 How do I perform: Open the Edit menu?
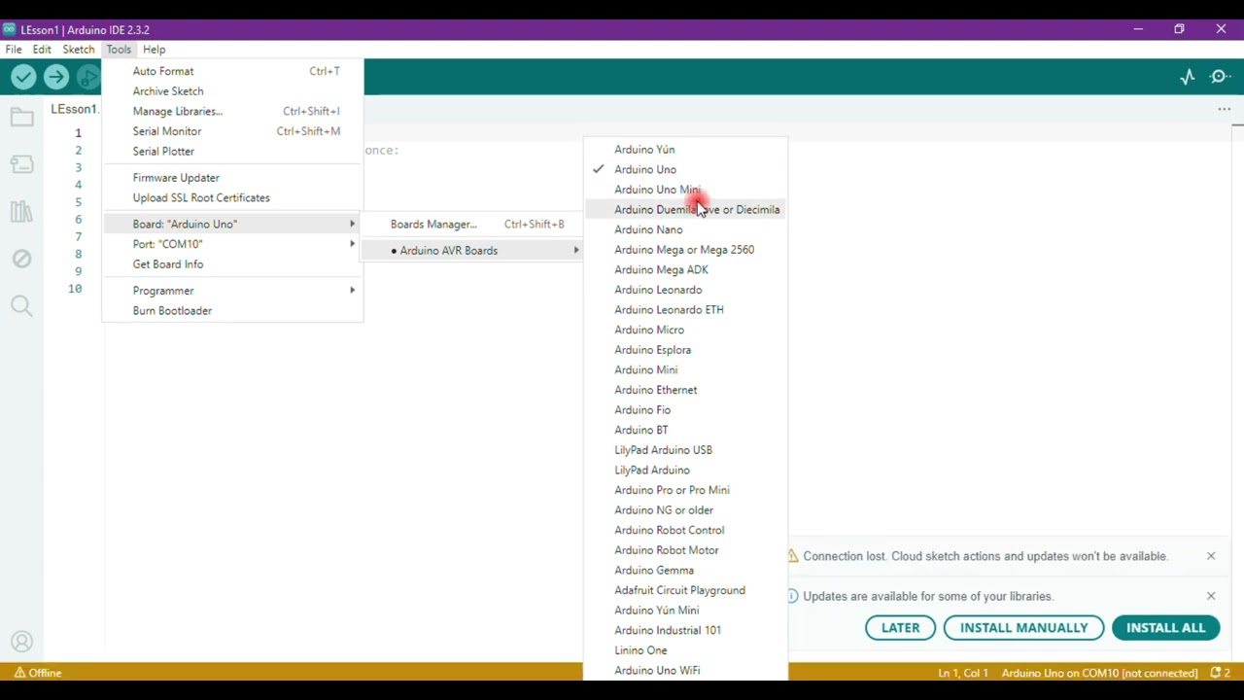42,50
